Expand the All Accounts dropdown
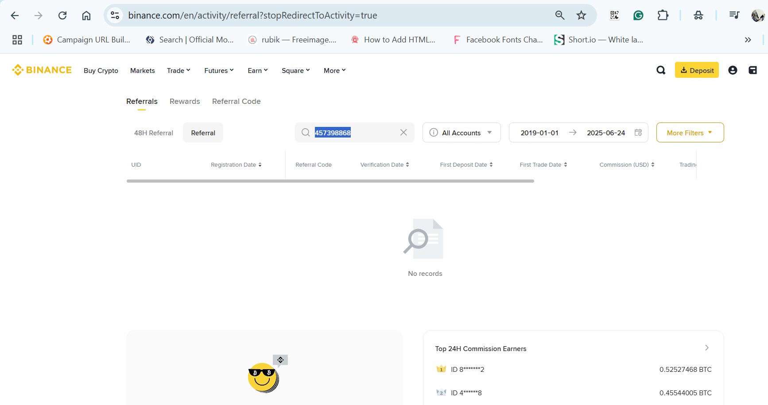 pos(462,132)
